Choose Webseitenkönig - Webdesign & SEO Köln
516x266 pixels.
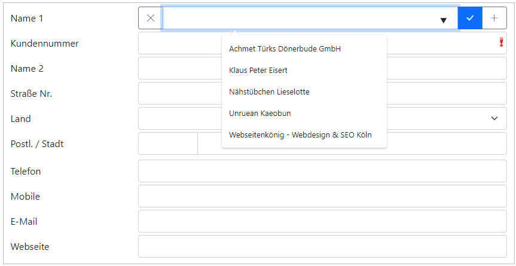point(300,135)
